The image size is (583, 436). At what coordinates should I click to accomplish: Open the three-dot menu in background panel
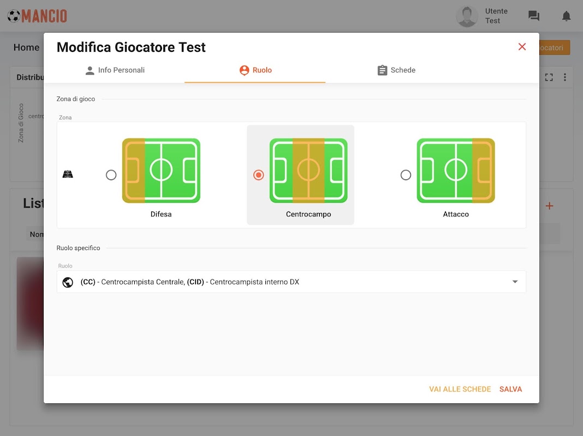click(x=565, y=77)
